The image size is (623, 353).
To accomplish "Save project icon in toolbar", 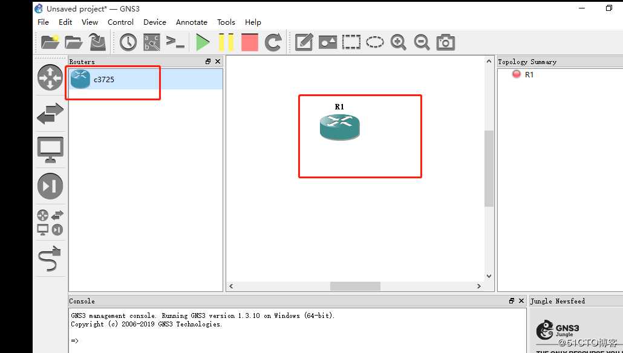I will click(x=97, y=42).
